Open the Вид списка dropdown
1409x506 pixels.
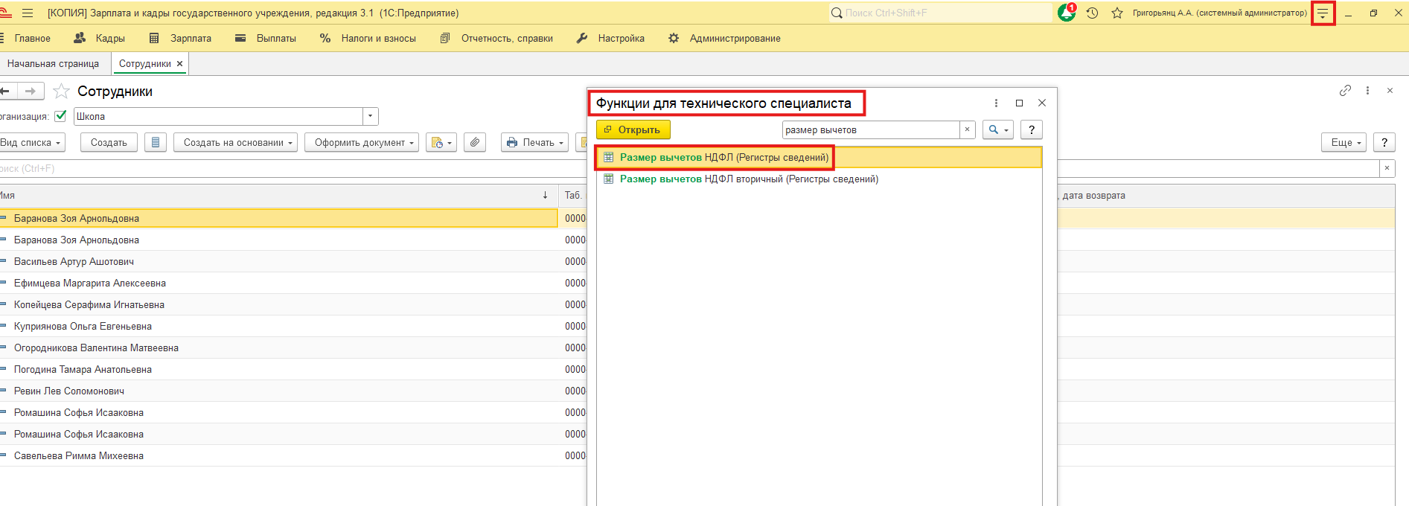(31, 142)
